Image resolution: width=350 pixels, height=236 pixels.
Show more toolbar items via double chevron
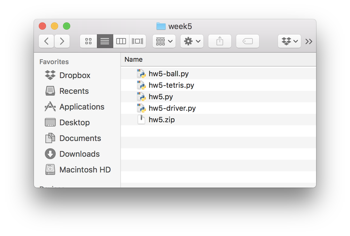[x=309, y=41]
